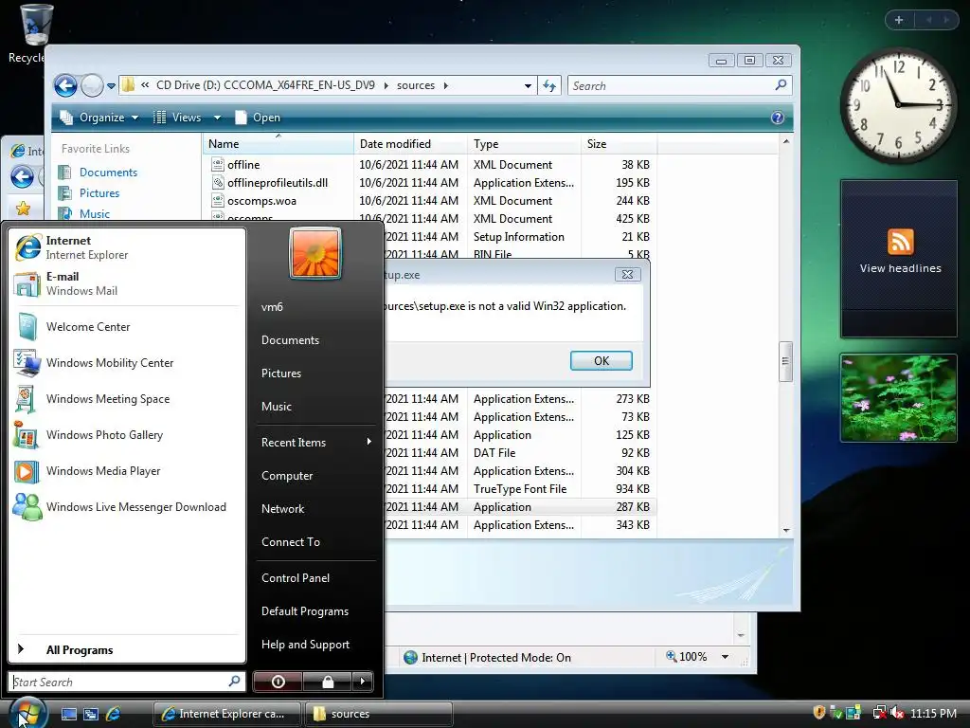The width and height of the screenshot is (970, 728).
Task: Click the file list vertical scrollbar thumb
Action: (x=785, y=361)
